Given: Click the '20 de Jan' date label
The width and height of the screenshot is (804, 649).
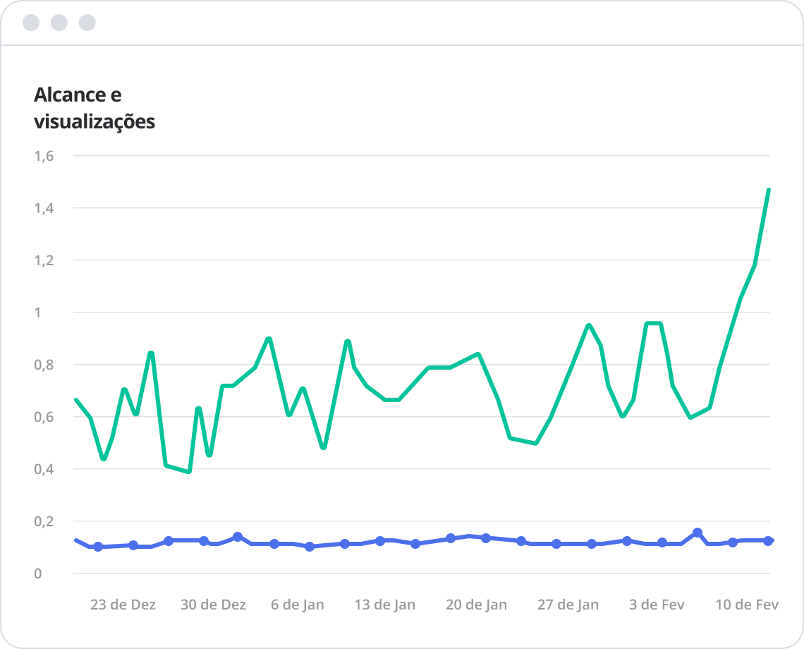Looking at the screenshot, I should coord(476,605).
